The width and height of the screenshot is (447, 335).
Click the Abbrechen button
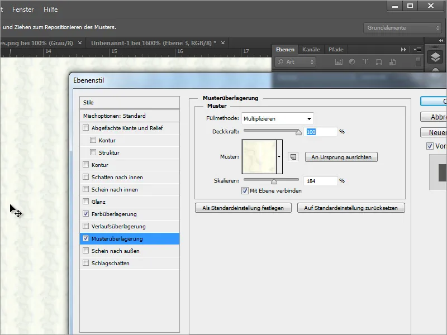pyautogui.click(x=434, y=117)
